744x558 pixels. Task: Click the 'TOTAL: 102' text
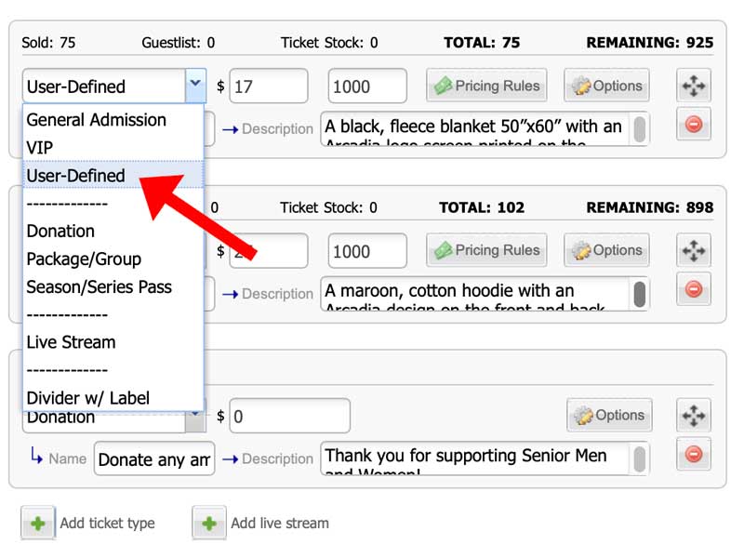pyautogui.click(x=482, y=207)
